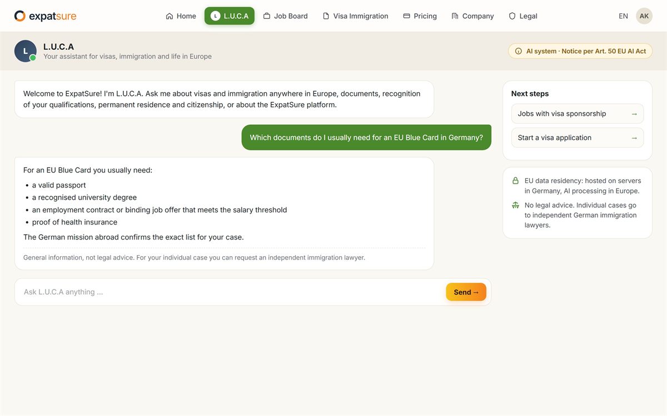Click the user's EU Blue Card question bubble
Viewport: 667px width, 416px height.
tap(366, 138)
